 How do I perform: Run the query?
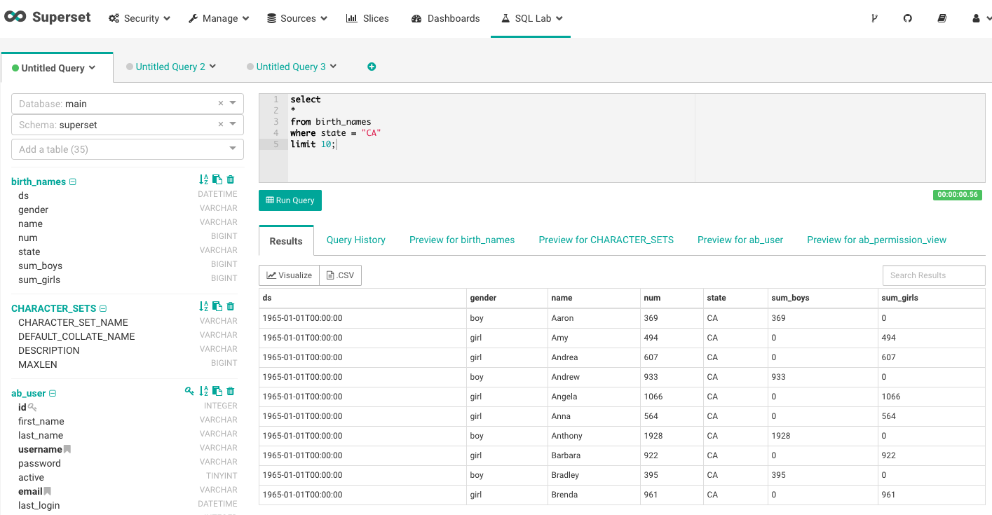(x=290, y=200)
